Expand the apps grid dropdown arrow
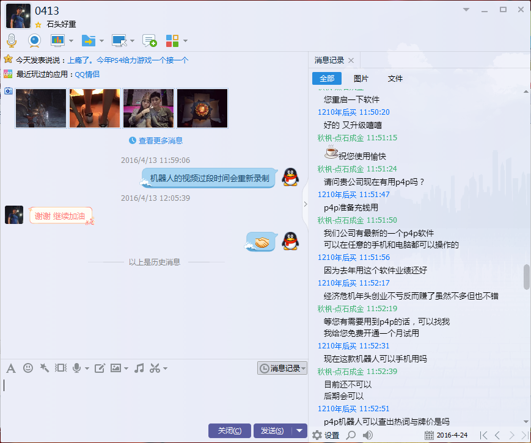531x443 pixels. pos(185,41)
